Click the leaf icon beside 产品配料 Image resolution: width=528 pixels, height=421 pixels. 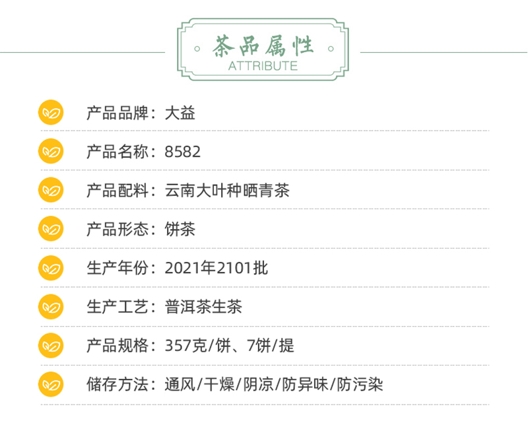(x=51, y=190)
